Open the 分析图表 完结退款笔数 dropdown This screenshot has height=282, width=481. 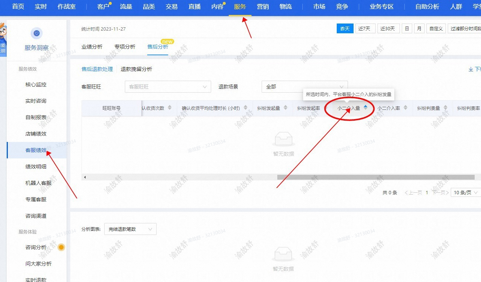130,229
